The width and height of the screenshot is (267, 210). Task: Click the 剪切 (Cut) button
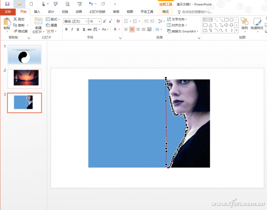coord(19,19)
